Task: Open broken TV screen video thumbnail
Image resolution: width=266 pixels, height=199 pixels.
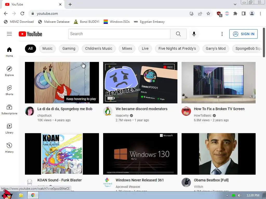Action: [x=218, y=83]
